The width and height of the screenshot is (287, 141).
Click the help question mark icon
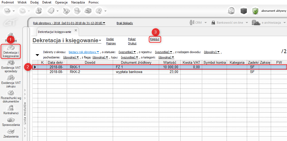[99, 11]
